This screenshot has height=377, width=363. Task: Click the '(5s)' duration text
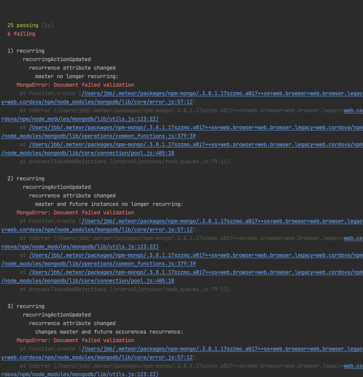click(x=47, y=25)
